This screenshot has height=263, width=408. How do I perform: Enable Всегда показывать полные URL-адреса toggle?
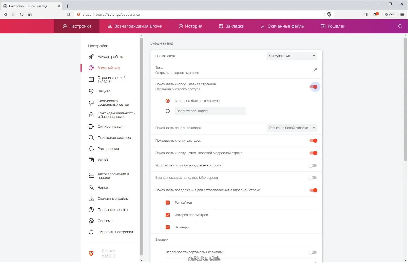click(x=313, y=178)
